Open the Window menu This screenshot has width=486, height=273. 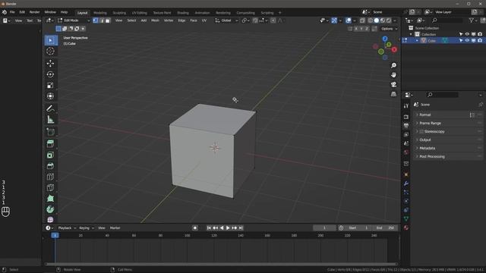point(50,12)
